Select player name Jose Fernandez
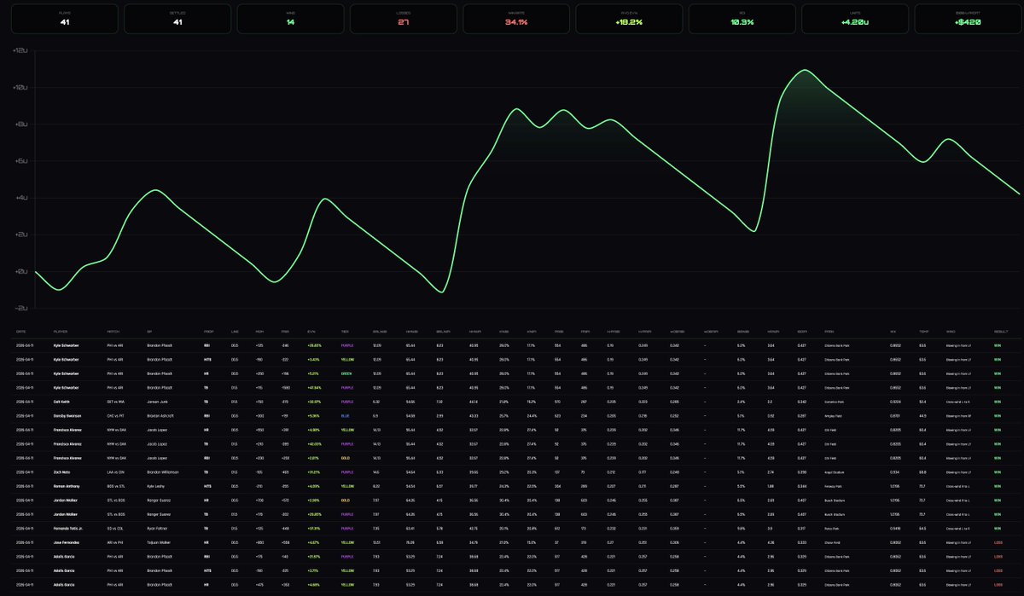Screen dimensions: 1024x596 coord(66,541)
